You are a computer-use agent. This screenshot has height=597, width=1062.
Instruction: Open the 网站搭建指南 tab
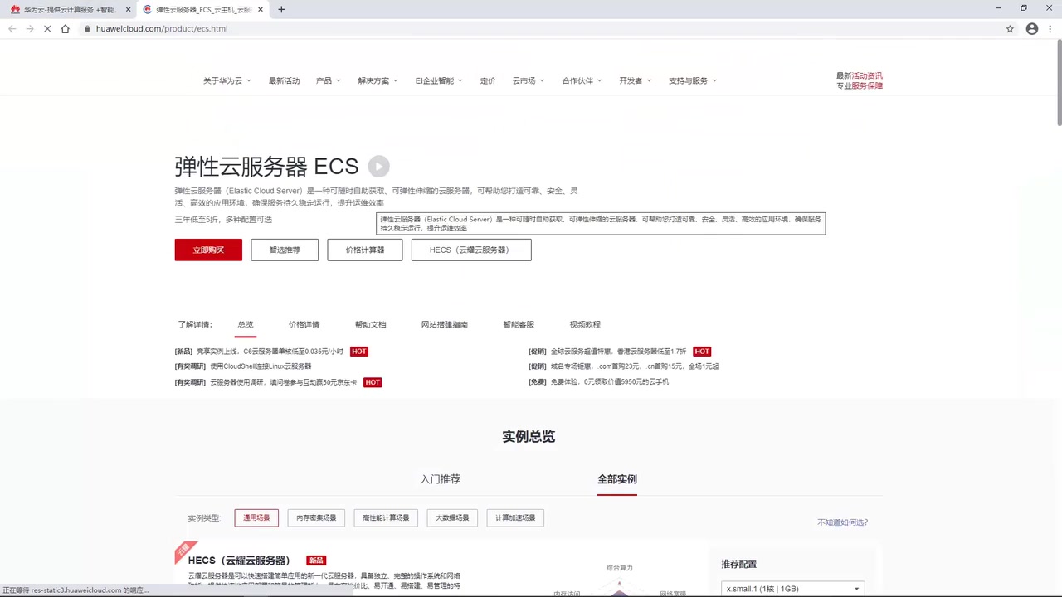[x=445, y=324]
